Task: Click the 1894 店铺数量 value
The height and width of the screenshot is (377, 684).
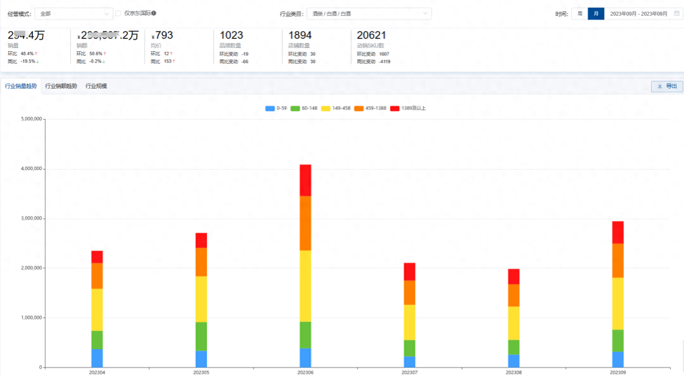Action: (x=300, y=35)
